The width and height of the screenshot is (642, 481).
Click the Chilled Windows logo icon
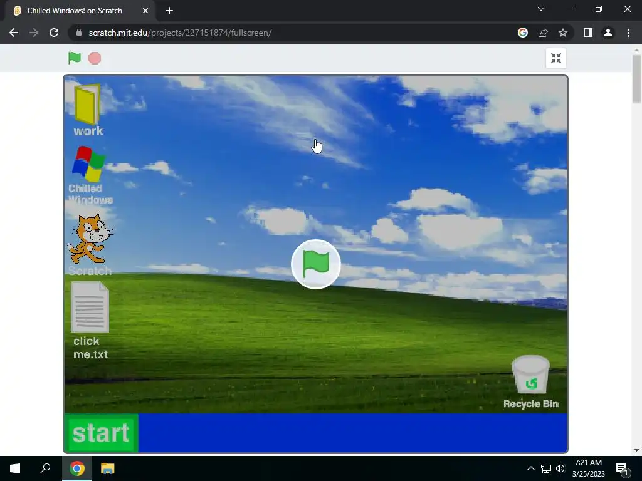pyautogui.click(x=89, y=163)
